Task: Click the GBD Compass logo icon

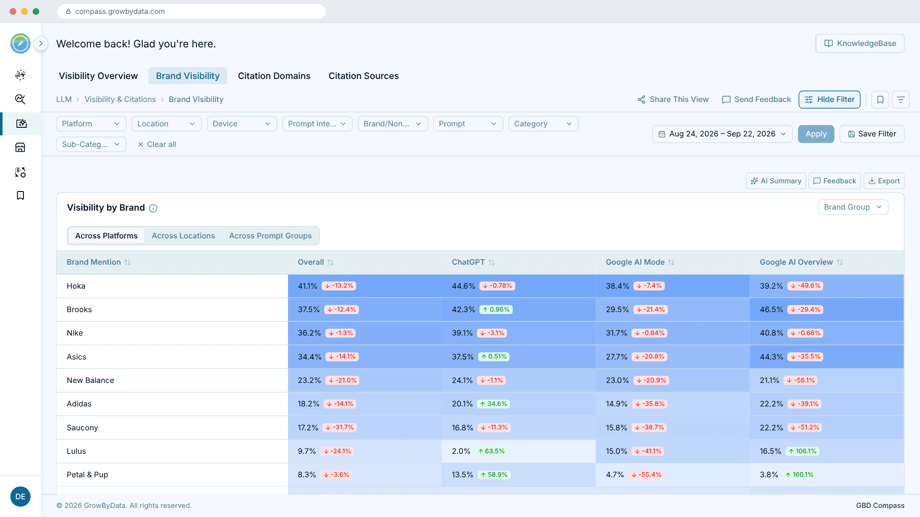Action: pos(20,44)
